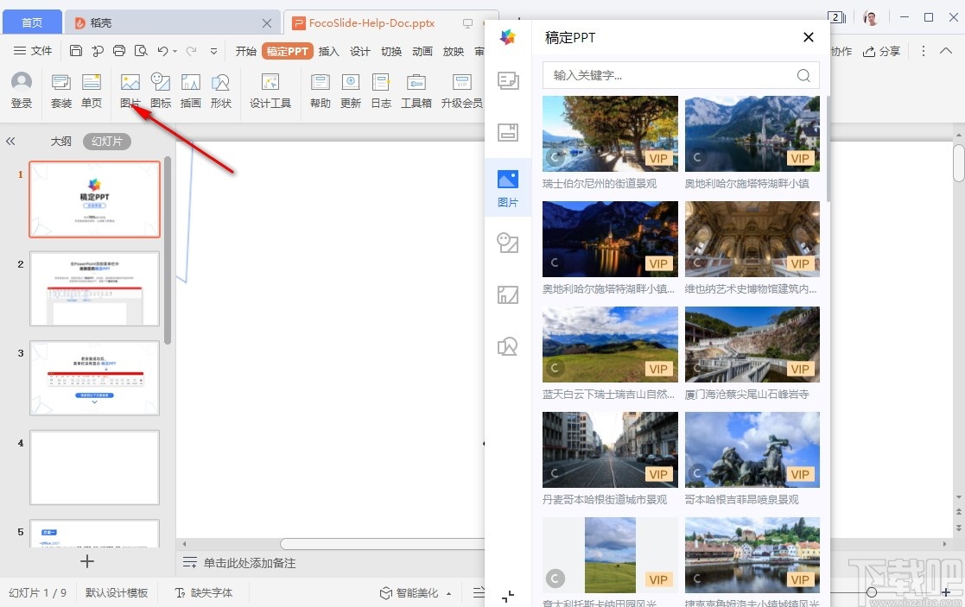The image size is (965, 607).
Task: Adjust the zoom slider at bottom right
Action: click(x=872, y=592)
